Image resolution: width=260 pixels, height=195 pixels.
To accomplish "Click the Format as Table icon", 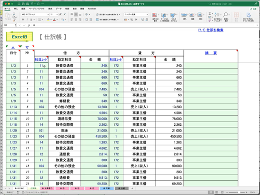I will [164, 15].
